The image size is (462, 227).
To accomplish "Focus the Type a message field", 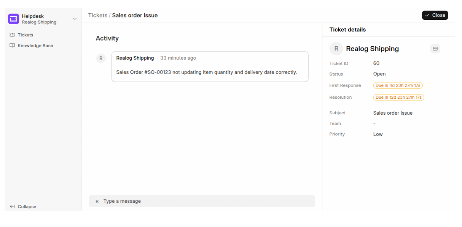I will [x=206, y=201].
